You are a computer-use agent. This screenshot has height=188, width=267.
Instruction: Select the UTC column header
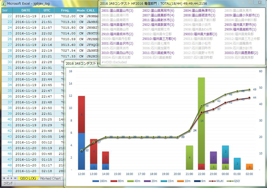point(47,10)
